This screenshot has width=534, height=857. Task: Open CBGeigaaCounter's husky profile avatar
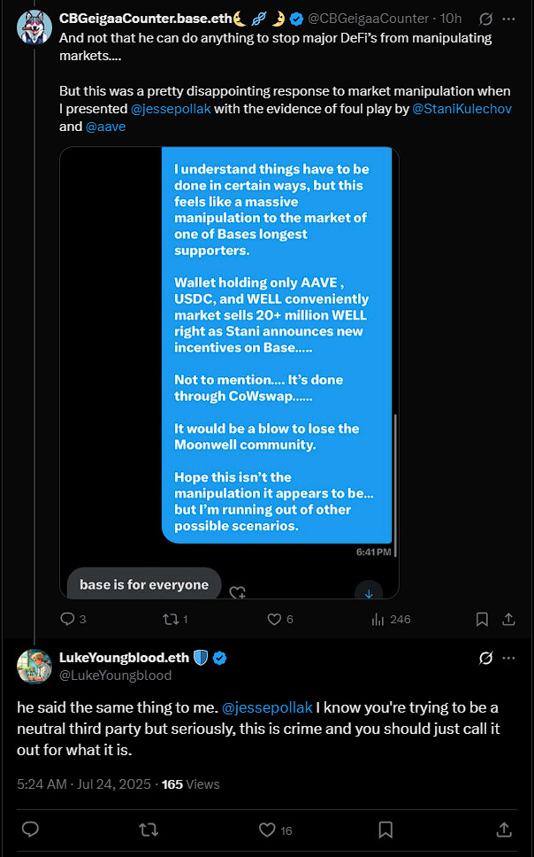[x=34, y=28]
